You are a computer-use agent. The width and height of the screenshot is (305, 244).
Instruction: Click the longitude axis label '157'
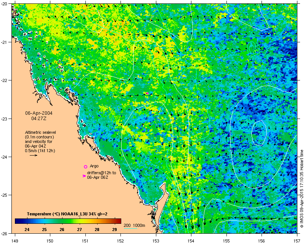pyautogui.click(x=297, y=241)
